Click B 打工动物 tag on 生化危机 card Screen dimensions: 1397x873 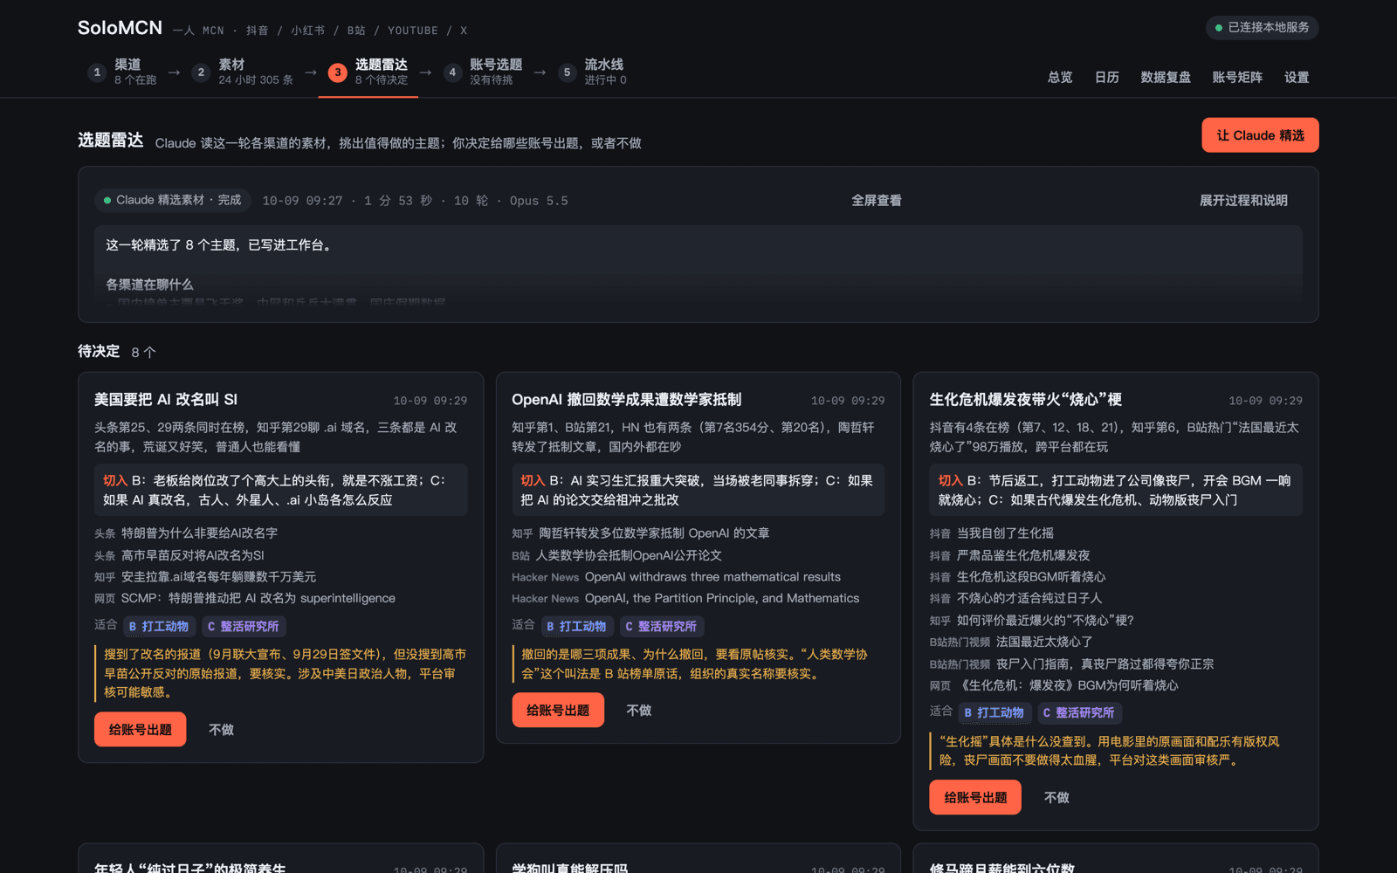coord(994,712)
